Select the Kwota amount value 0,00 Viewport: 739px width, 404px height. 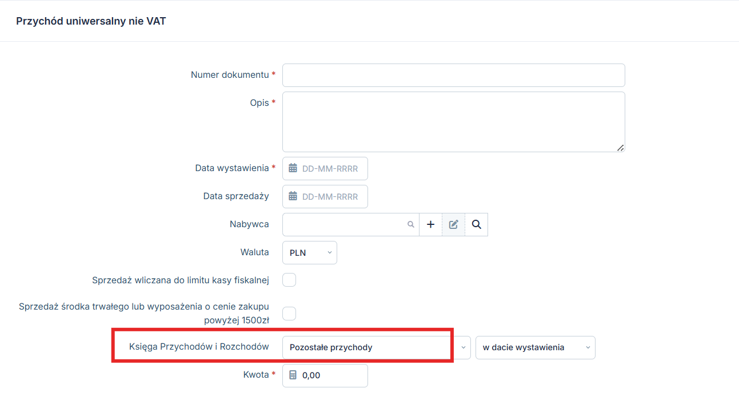[311, 375]
